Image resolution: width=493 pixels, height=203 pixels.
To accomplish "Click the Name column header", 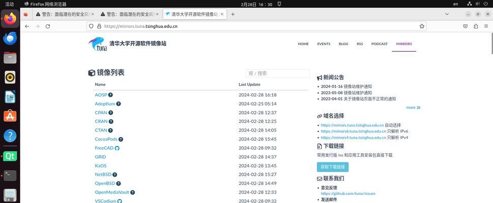I will [x=100, y=84].
